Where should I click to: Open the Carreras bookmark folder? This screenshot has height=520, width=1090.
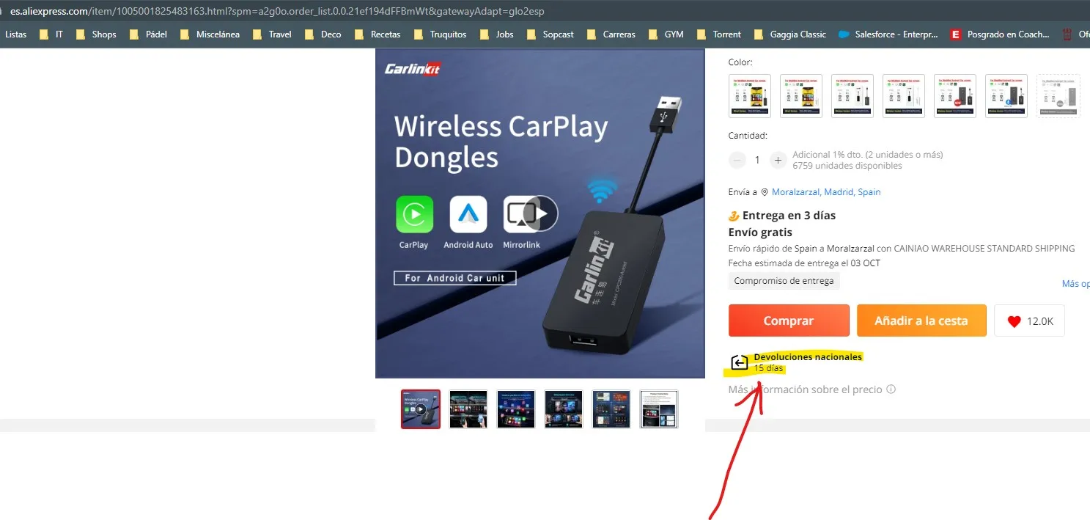611,34
